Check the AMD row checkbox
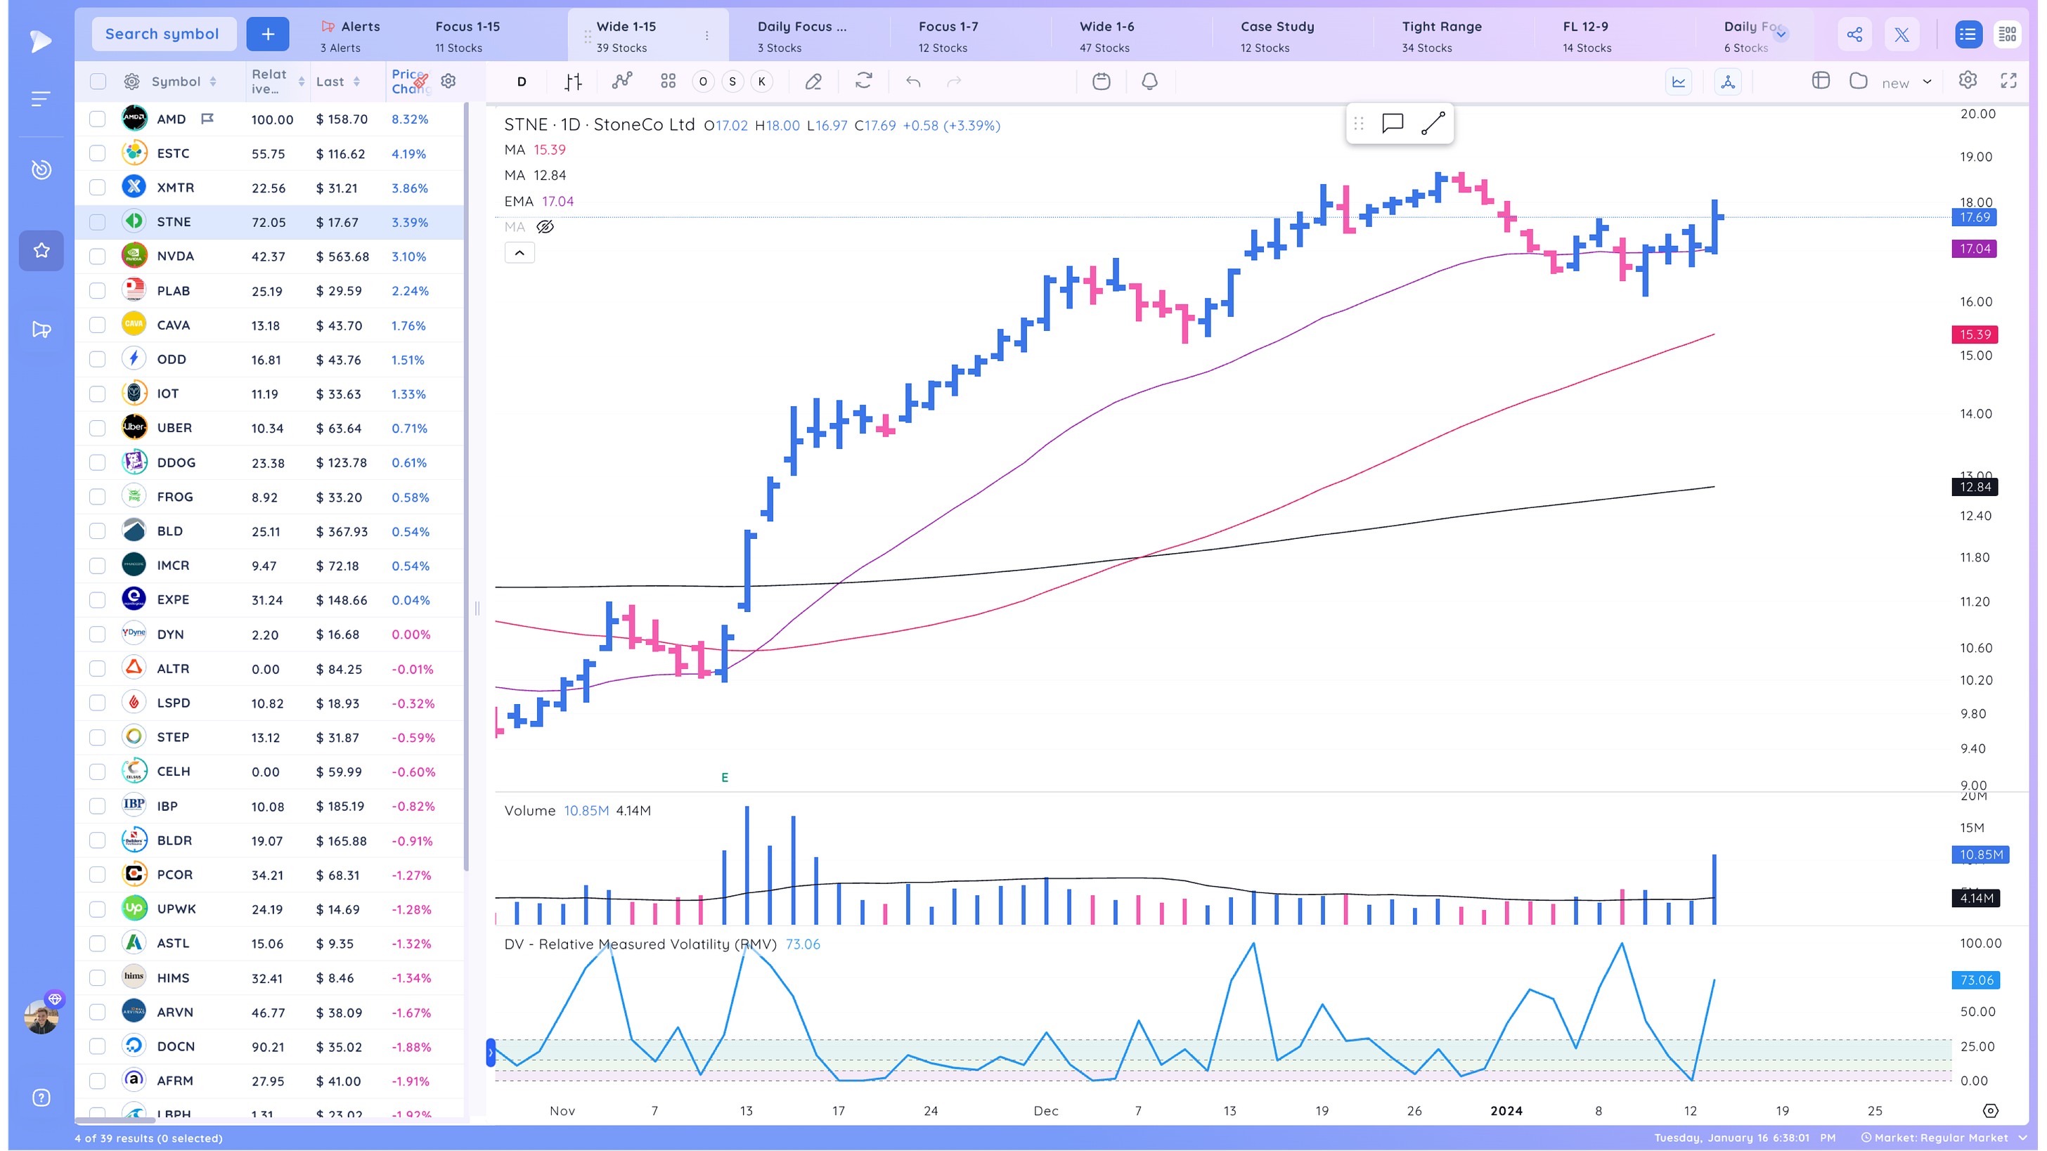2047x1151 pixels. tap(98, 119)
